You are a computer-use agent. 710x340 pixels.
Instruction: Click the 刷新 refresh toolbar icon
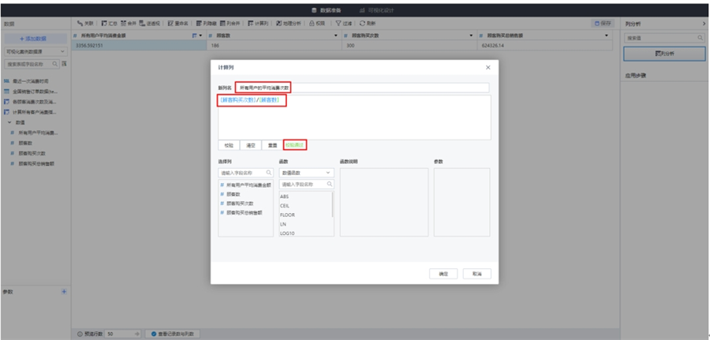(368, 23)
